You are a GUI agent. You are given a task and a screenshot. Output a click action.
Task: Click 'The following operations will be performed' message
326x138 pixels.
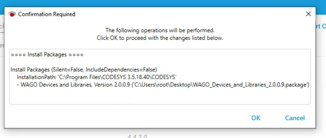[x=160, y=30]
